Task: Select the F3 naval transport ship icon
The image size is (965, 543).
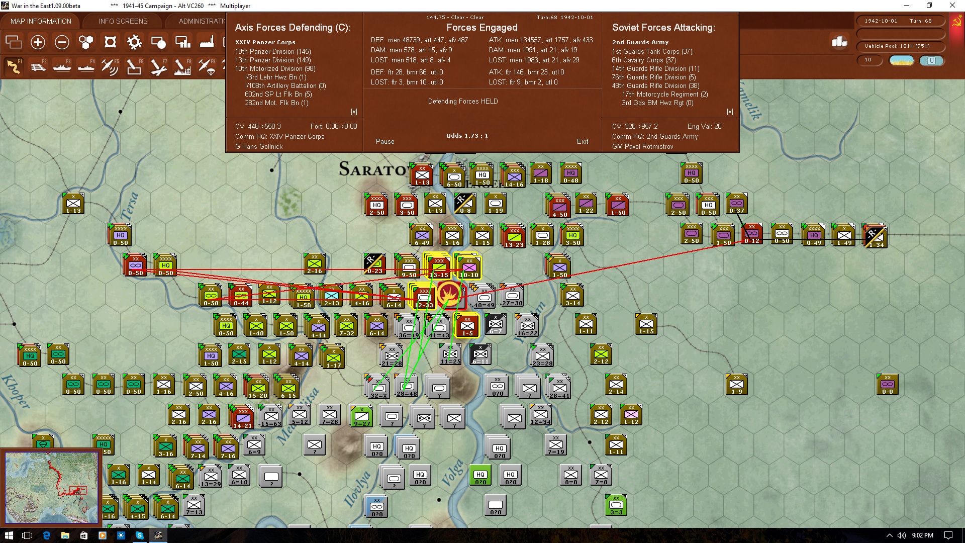Action: click(62, 66)
